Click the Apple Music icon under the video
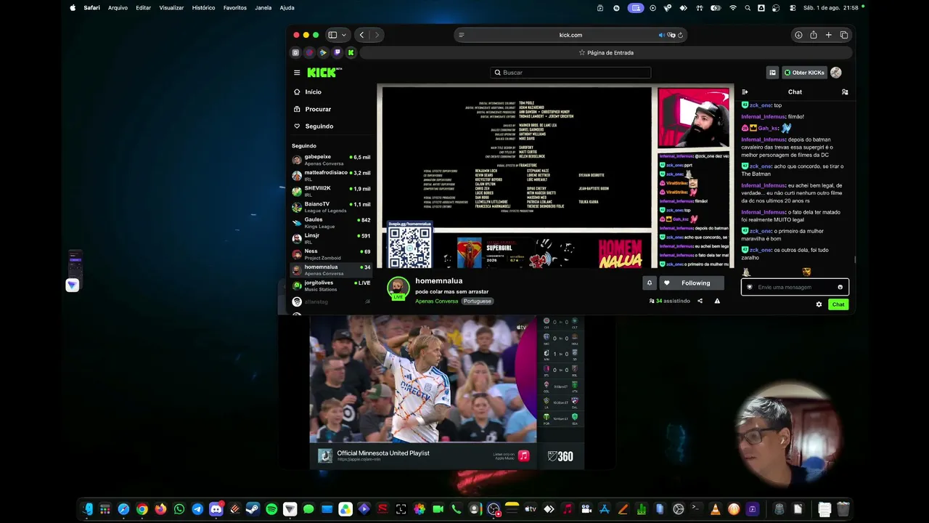This screenshot has width=929, height=523. click(x=523, y=456)
